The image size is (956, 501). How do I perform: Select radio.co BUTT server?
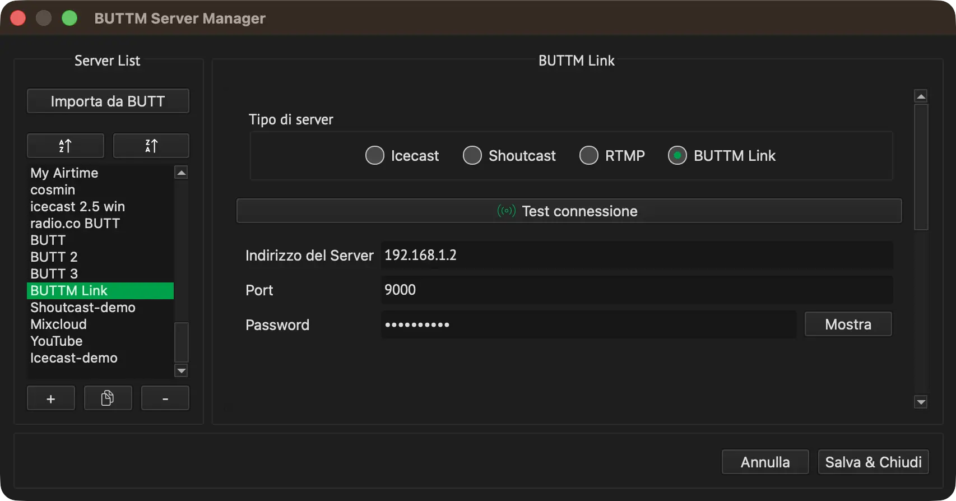click(100, 224)
